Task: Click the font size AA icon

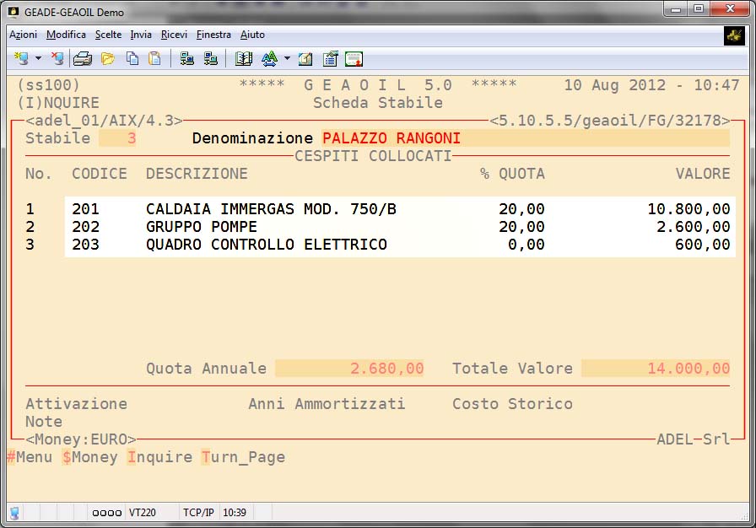Action: (x=269, y=59)
